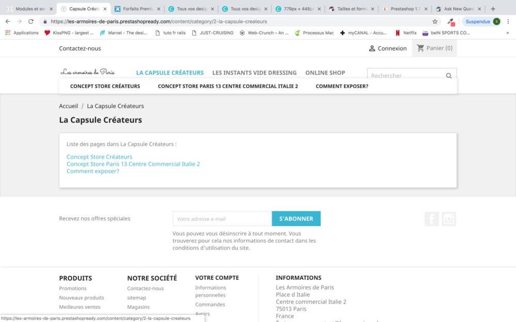Open the JUST-CRUISING bookmark
This screenshot has width=516, height=322.
tap(213, 33)
